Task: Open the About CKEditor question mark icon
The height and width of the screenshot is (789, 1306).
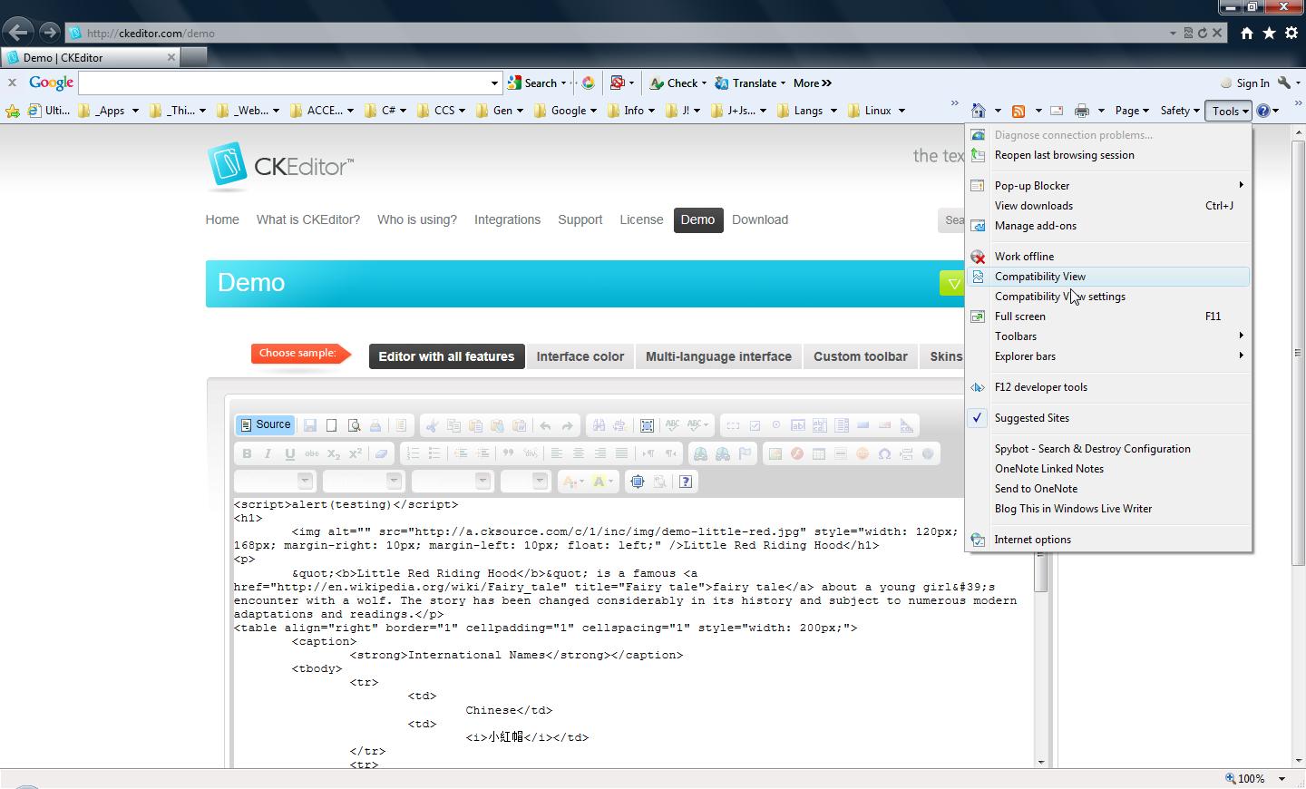Action: click(x=686, y=482)
